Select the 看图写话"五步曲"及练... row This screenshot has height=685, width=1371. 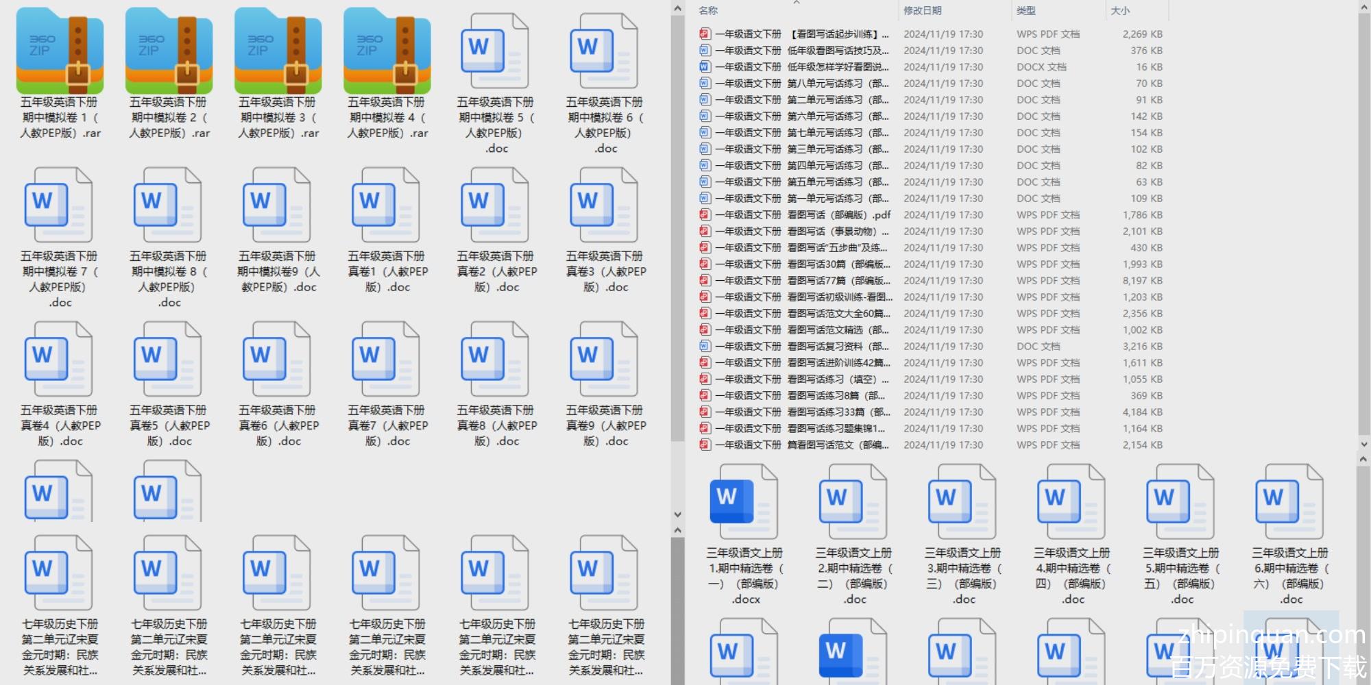pos(931,247)
